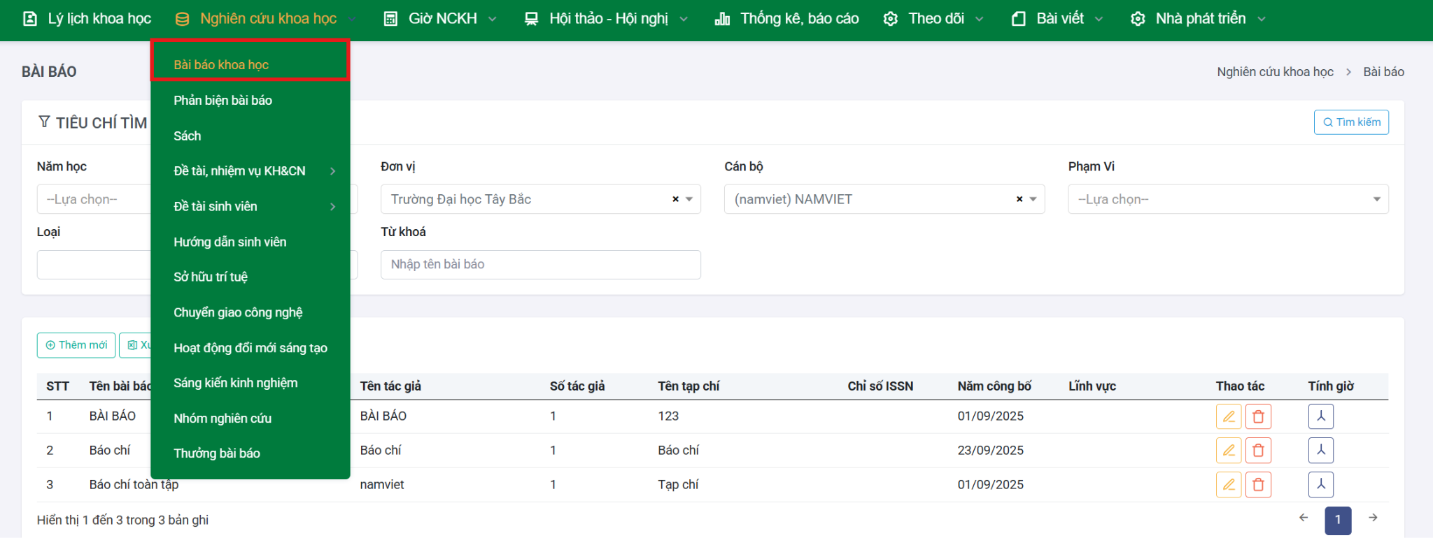Viewport: 1433px width, 538px height.
Task: Open hour calculation for Báo chí row
Action: 1321,451
